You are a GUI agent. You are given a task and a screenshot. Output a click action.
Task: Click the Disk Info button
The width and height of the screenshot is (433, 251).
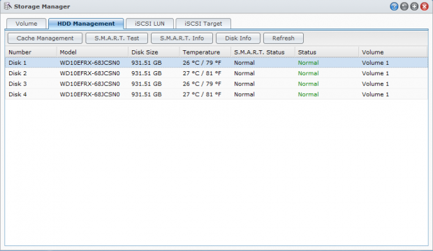click(x=238, y=38)
